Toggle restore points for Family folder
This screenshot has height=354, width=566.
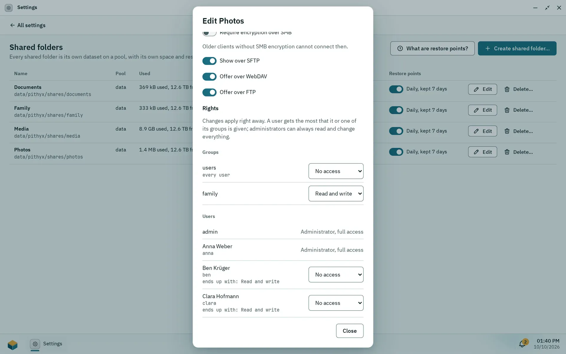click(396, 110)
